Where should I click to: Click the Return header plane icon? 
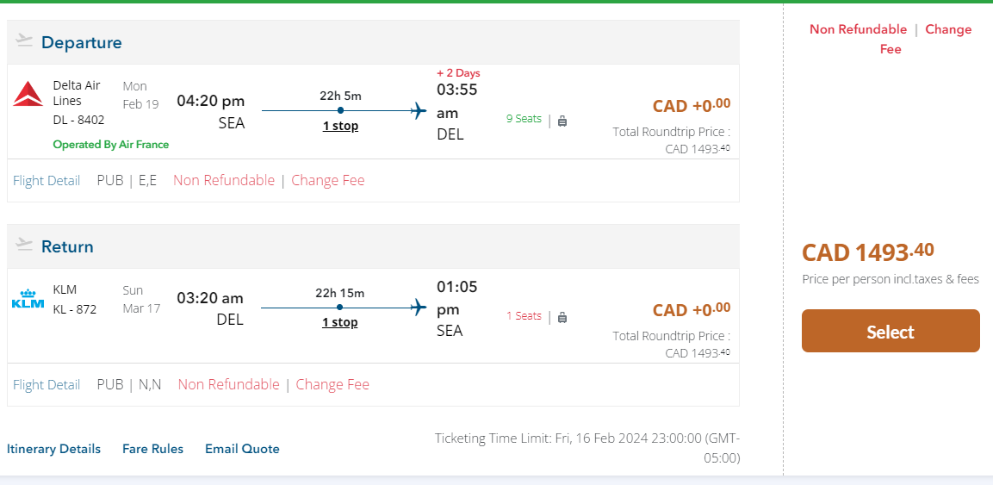tap(24, 246)
